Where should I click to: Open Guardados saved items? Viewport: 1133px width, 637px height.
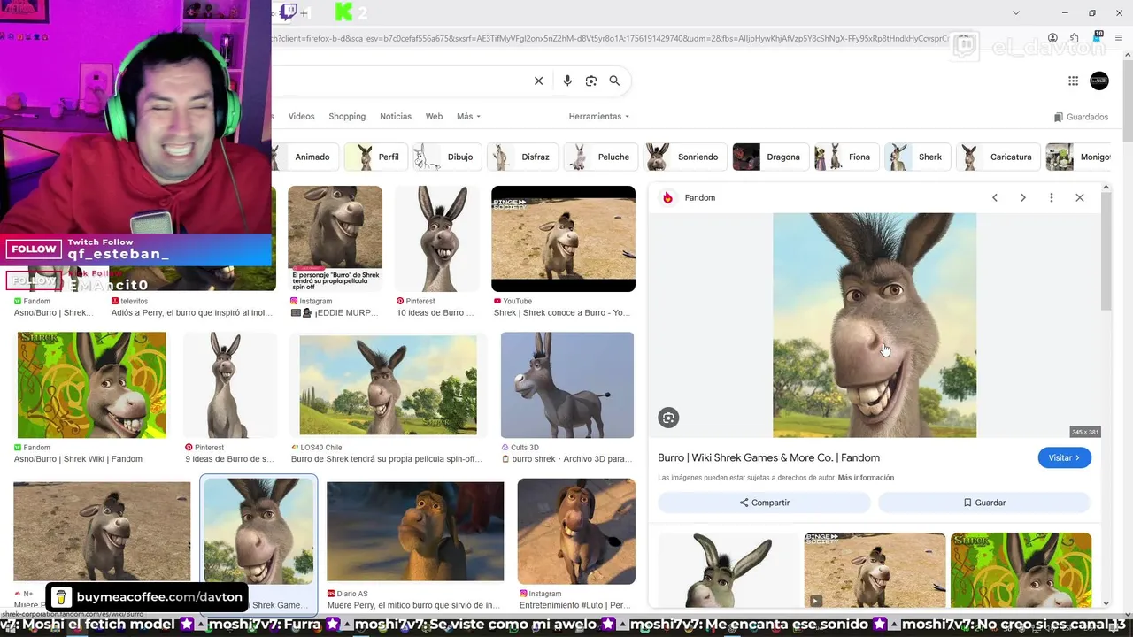point(1082,117)
